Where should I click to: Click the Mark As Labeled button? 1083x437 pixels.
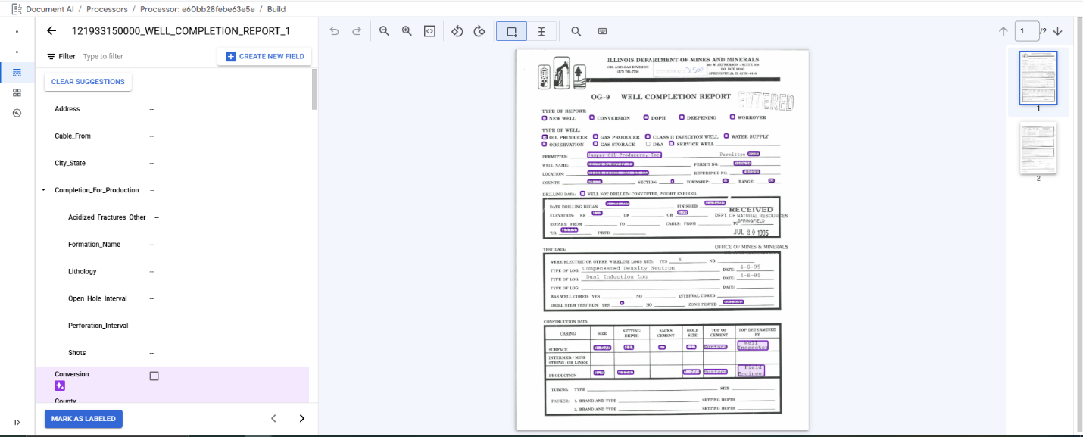pos(83,419)
